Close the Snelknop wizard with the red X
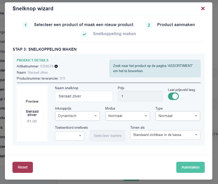This screenshot has width=218, height=184. [x=203, y=9]
